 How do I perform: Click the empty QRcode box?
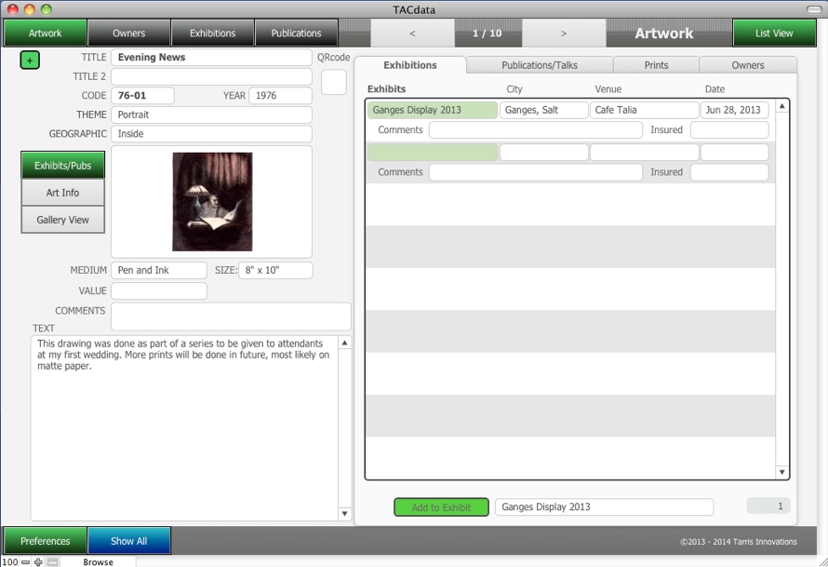[333, 82]
